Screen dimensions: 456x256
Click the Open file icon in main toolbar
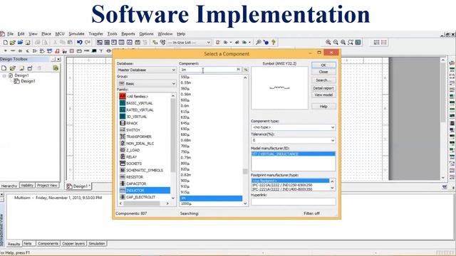(x=13, y=43)
